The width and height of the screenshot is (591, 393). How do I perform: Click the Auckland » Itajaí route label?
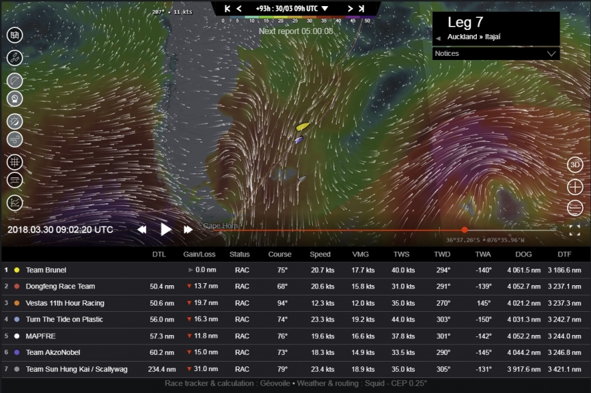(x=473, y=37)
